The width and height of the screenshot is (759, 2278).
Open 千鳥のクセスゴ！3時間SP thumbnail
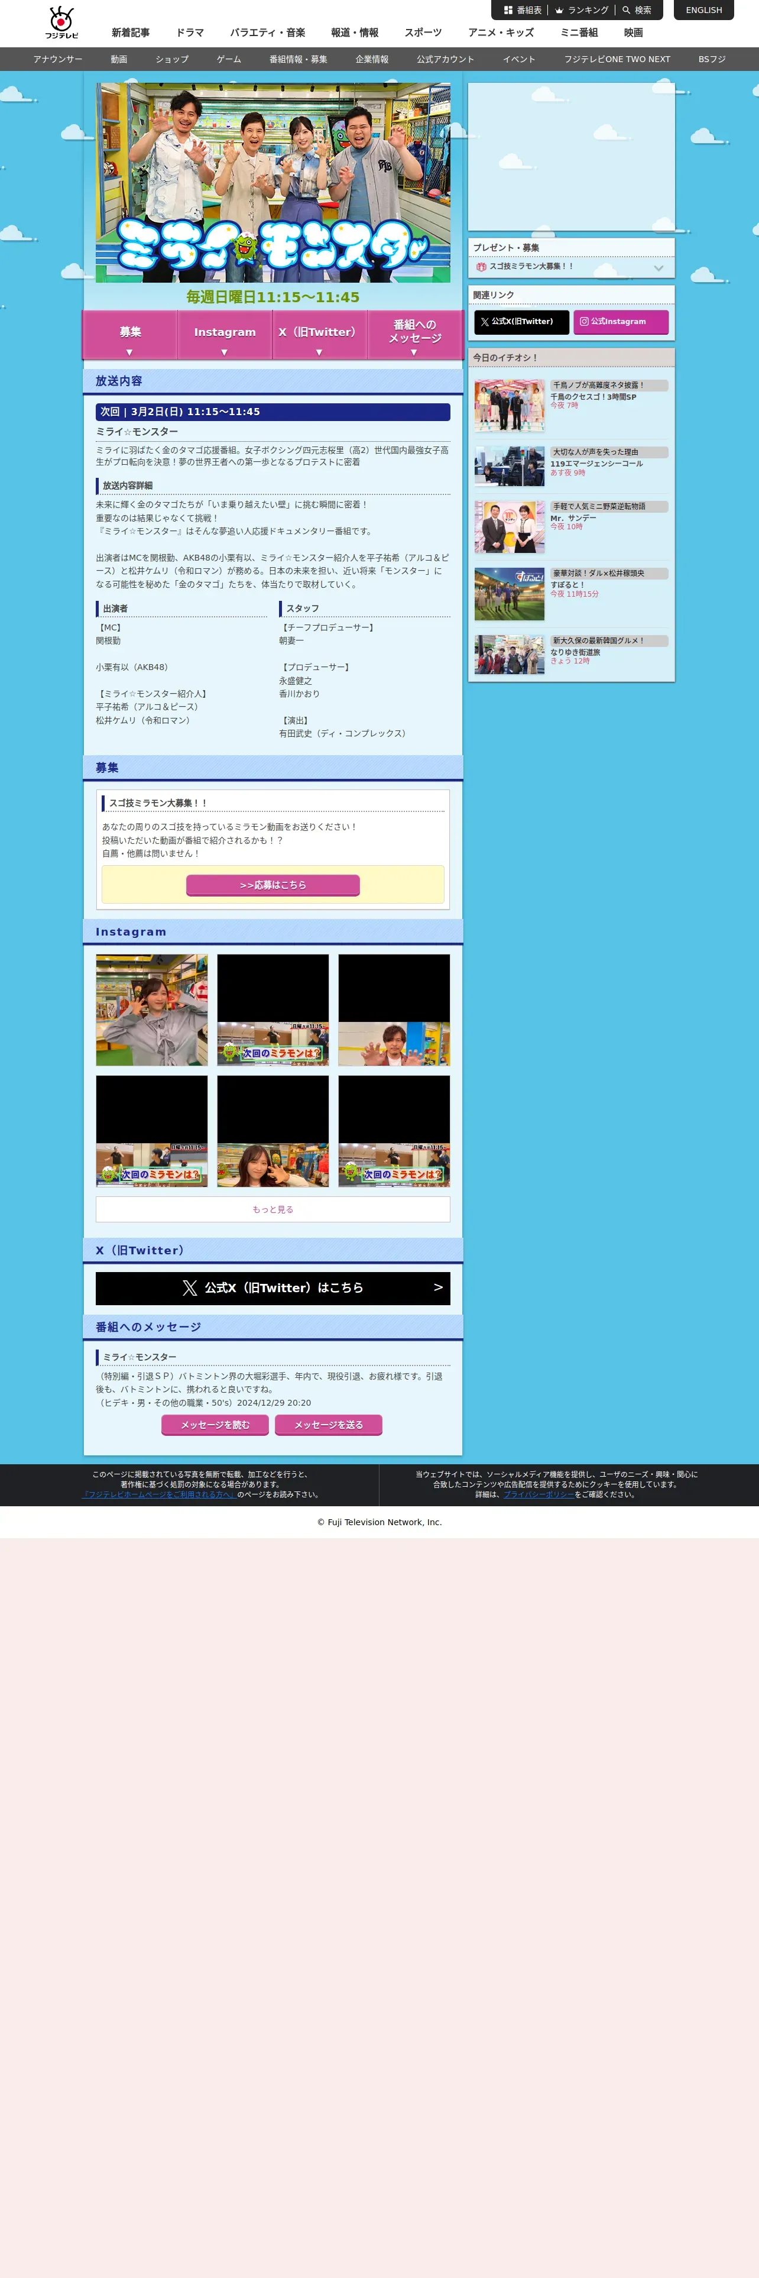(509, 405)
